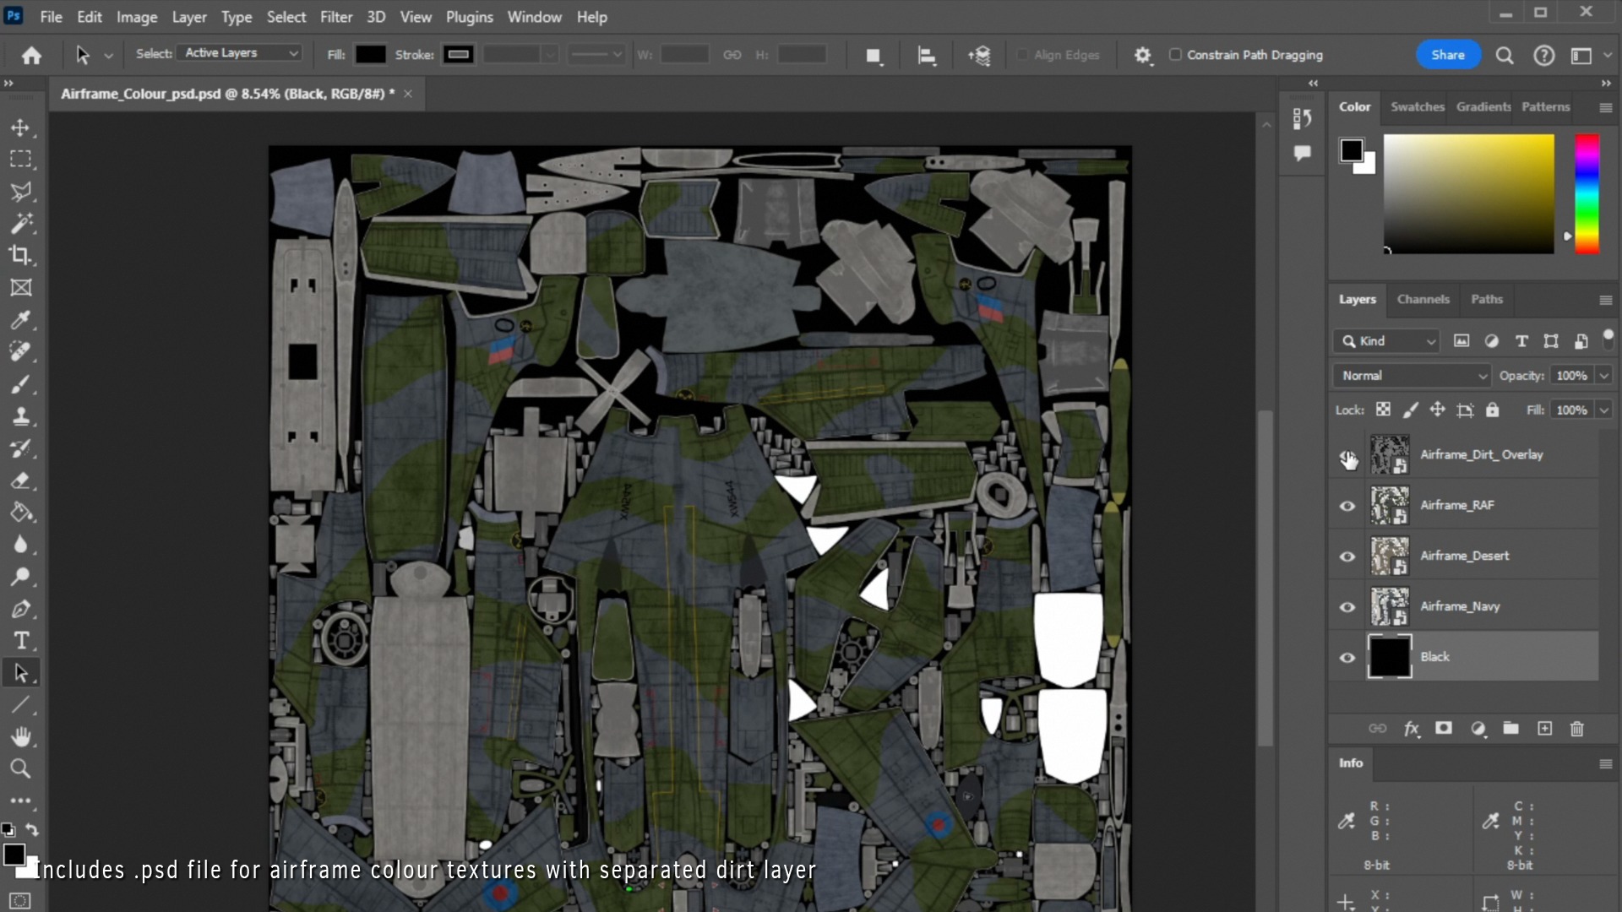The width and height of the screenshot is (1622, 912).
Task: Click the create new layer icon
Action: click(1544, 729)
